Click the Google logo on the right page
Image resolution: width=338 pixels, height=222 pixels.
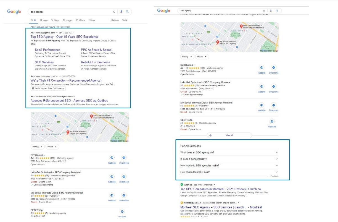[164, 11]
